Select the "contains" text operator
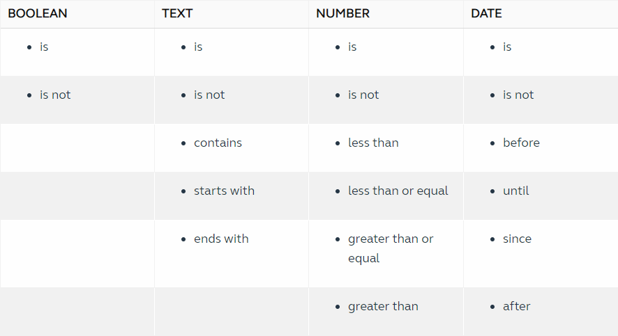This screenshot has width=618, height=336. 218,143
